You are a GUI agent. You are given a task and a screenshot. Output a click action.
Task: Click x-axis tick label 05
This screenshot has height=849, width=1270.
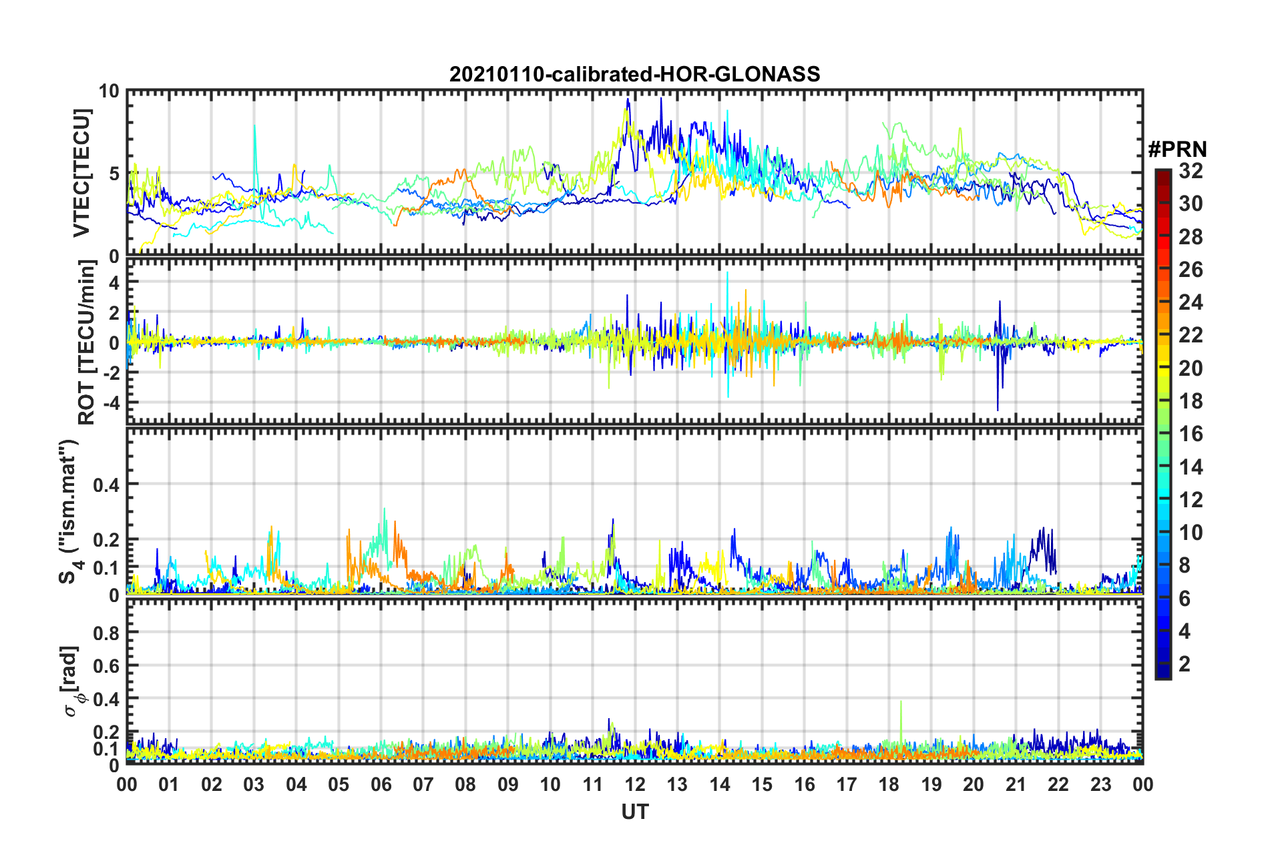click(339, 785)
